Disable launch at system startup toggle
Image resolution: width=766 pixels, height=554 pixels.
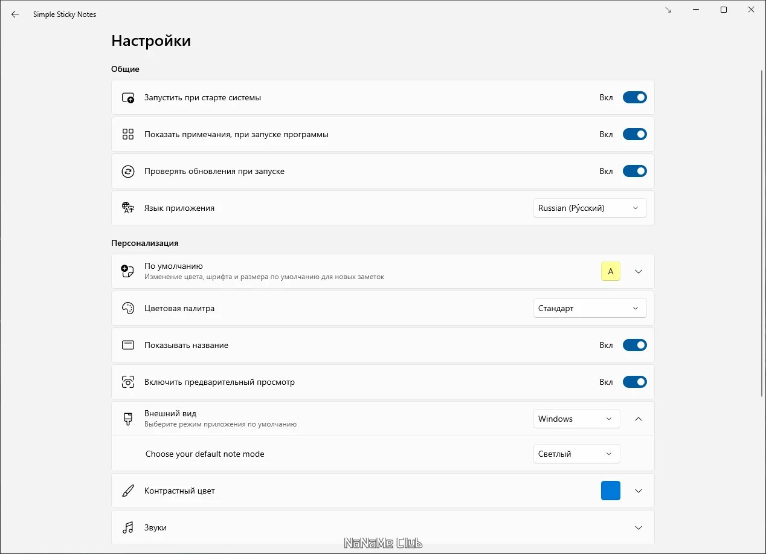[x=634, y=98]
